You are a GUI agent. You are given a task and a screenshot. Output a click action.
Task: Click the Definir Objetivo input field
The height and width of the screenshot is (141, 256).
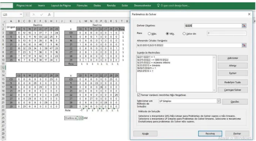(213, 25)
